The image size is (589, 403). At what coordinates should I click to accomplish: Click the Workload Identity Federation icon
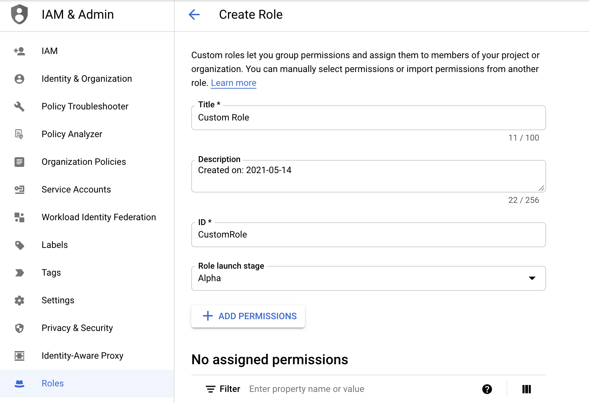[x=19, y=217]
